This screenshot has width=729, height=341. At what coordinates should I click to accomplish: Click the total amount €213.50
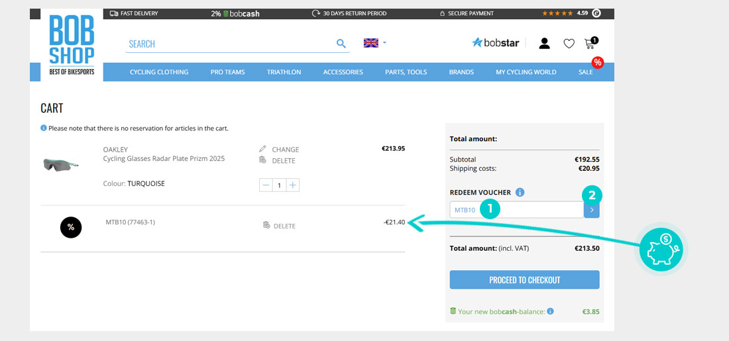587,248
